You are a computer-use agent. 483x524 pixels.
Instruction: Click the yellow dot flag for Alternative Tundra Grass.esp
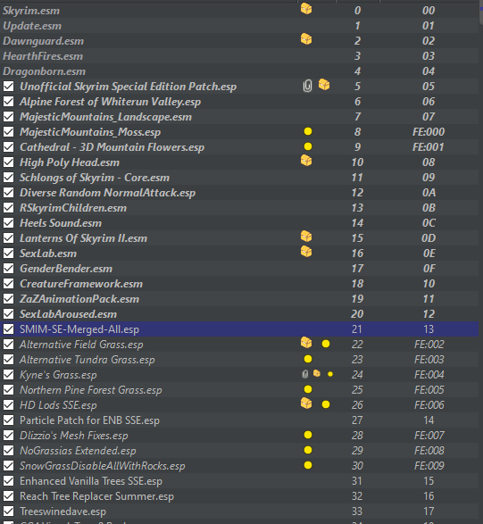[308, 359]
